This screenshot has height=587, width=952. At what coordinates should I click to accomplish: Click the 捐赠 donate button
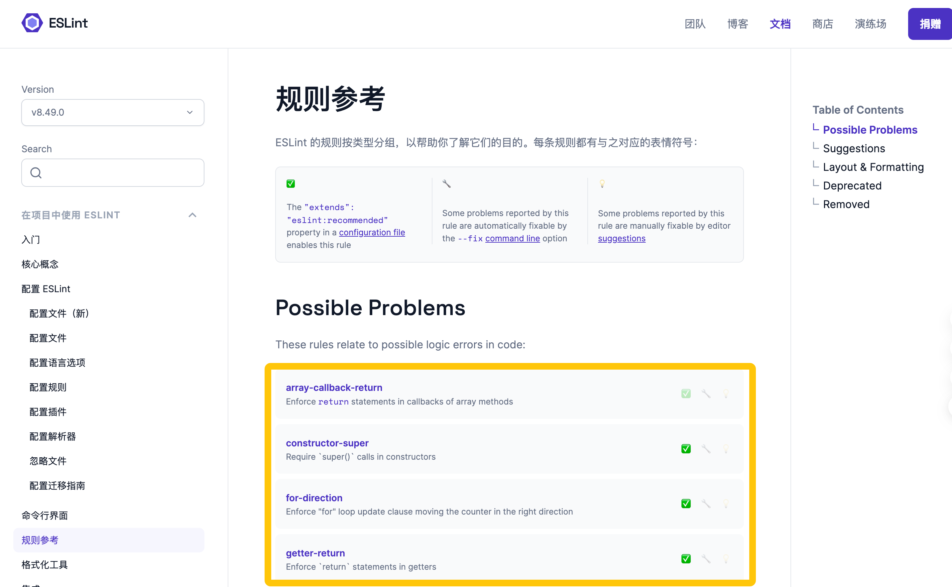click(930, 24)
